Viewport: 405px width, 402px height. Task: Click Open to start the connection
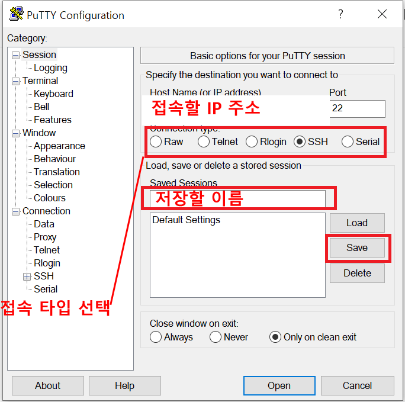279,385
